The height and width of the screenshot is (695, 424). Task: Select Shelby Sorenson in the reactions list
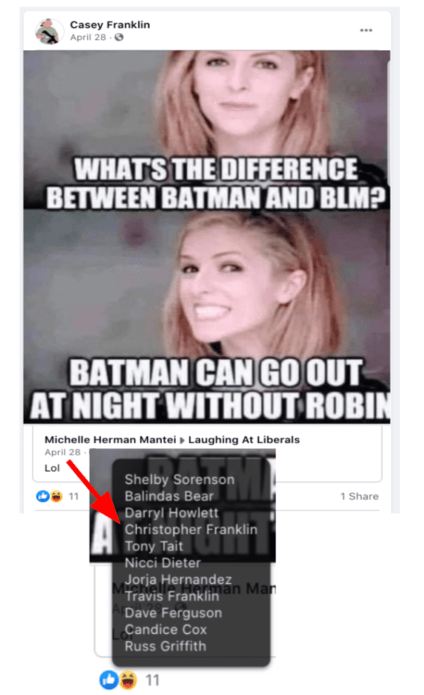[x=179, y=479]
